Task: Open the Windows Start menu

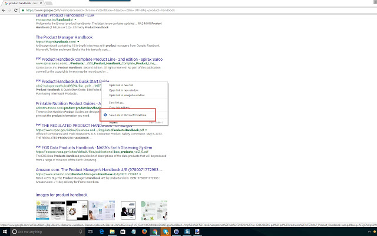Action: (x=5, y=232)
